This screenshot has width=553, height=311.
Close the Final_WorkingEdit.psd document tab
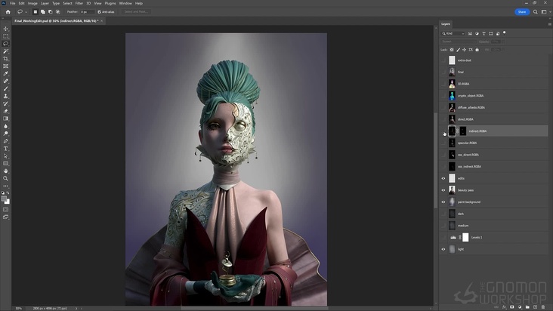point(101,21)
